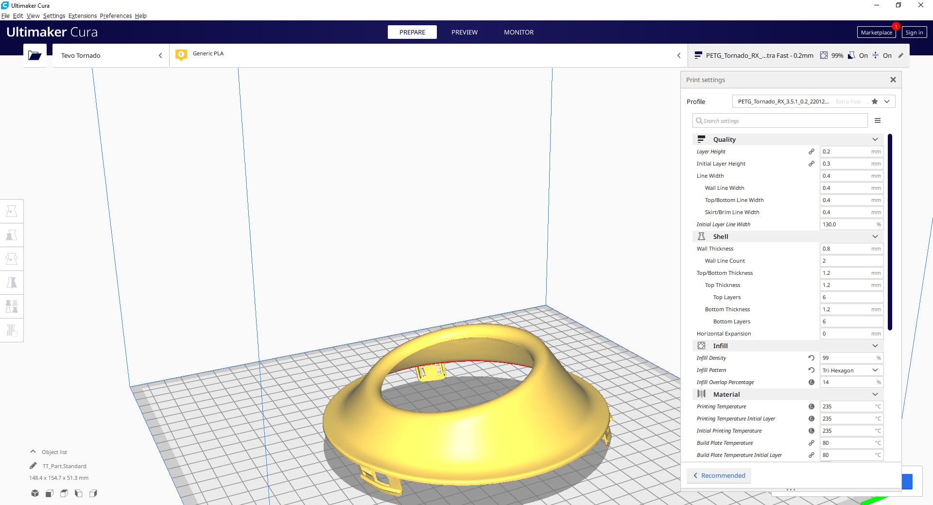This screenshot has width=933, height=505.
Task: Select the Move tool in left toolbar
Action: click(x=12, y=211)
